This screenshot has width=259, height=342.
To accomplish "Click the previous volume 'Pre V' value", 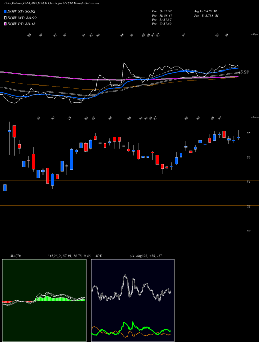I will coord(211,16).
